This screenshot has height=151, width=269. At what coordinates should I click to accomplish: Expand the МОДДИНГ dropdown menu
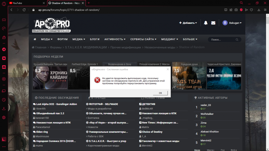pos(169,39)
